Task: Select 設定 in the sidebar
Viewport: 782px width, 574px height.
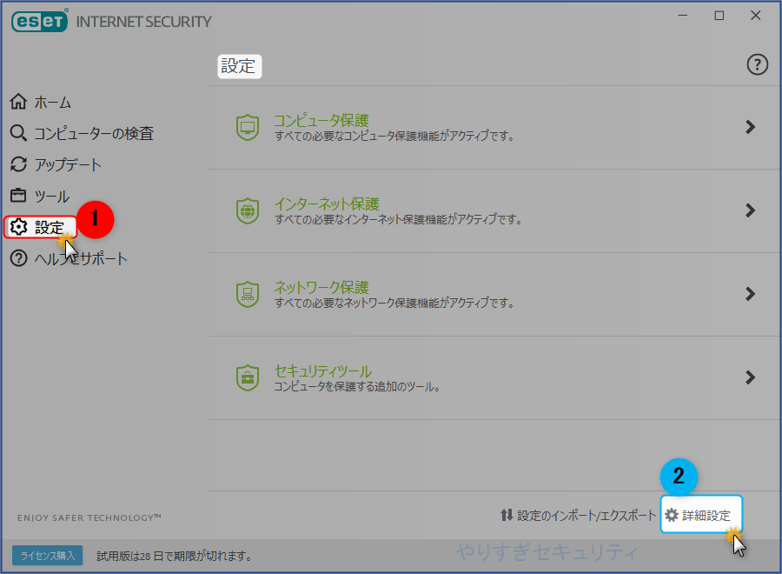Action: [x=50, y=228]
